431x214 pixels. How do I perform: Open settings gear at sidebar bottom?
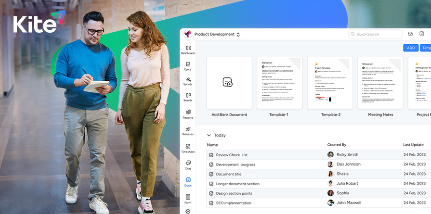(x=188, y=211)
